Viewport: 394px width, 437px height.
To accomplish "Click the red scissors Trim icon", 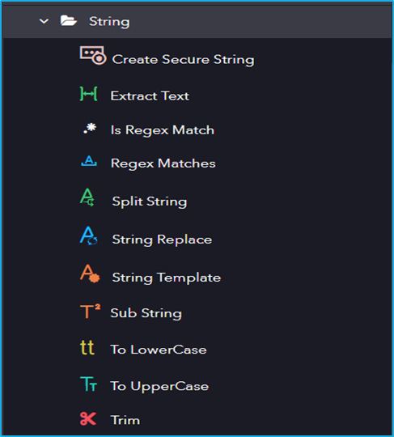I will (x=88, y=419).
